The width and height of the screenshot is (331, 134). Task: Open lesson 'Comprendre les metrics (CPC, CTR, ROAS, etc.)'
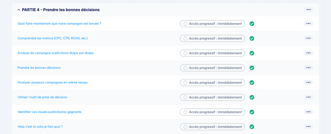[x=53, y=38]
